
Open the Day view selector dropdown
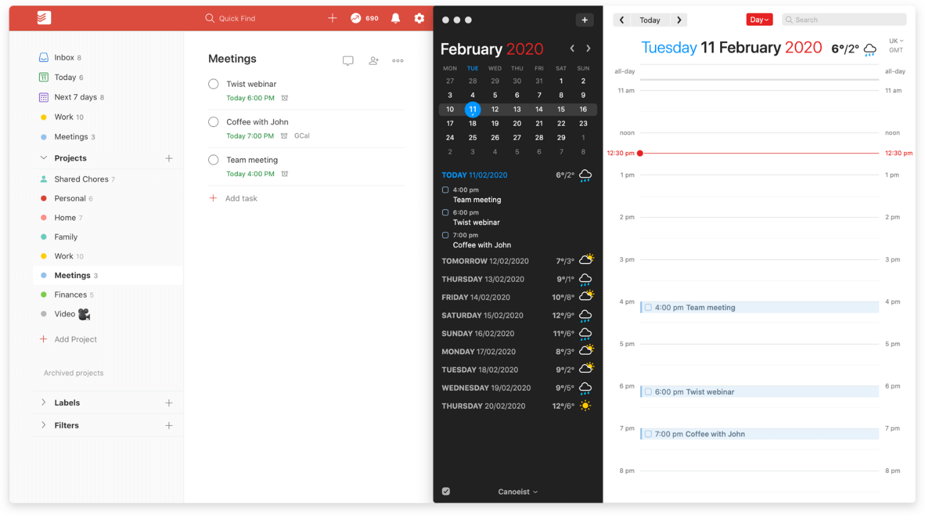tap(759, 19)
